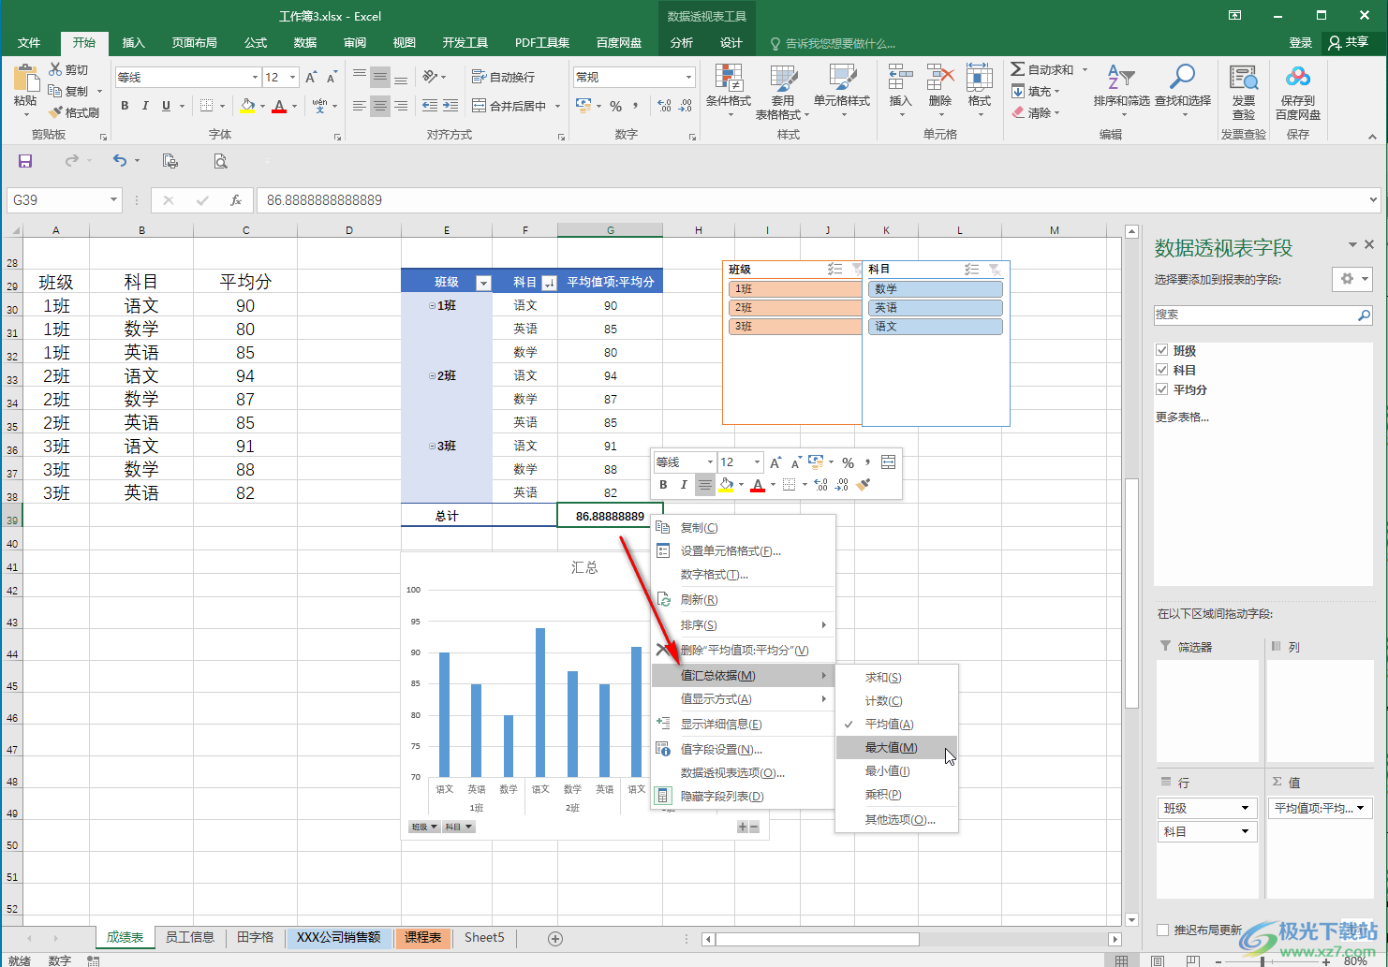Click the Undo arrow in quick toolbar

(x=119, y=161)
